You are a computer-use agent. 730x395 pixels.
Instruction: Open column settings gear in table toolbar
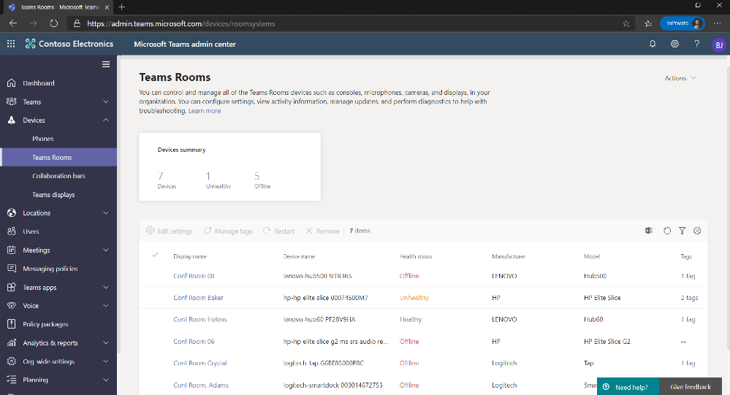[x=697, y=231]
